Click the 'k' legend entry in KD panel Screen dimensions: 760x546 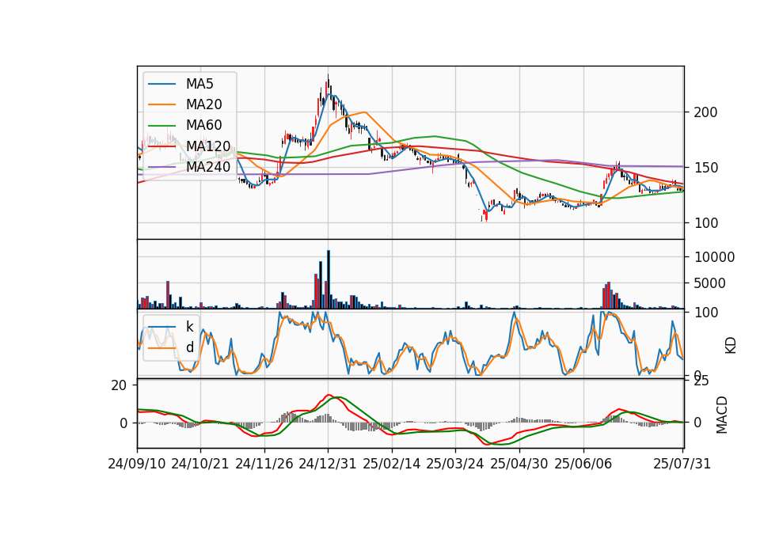click(x=171, y=327)
